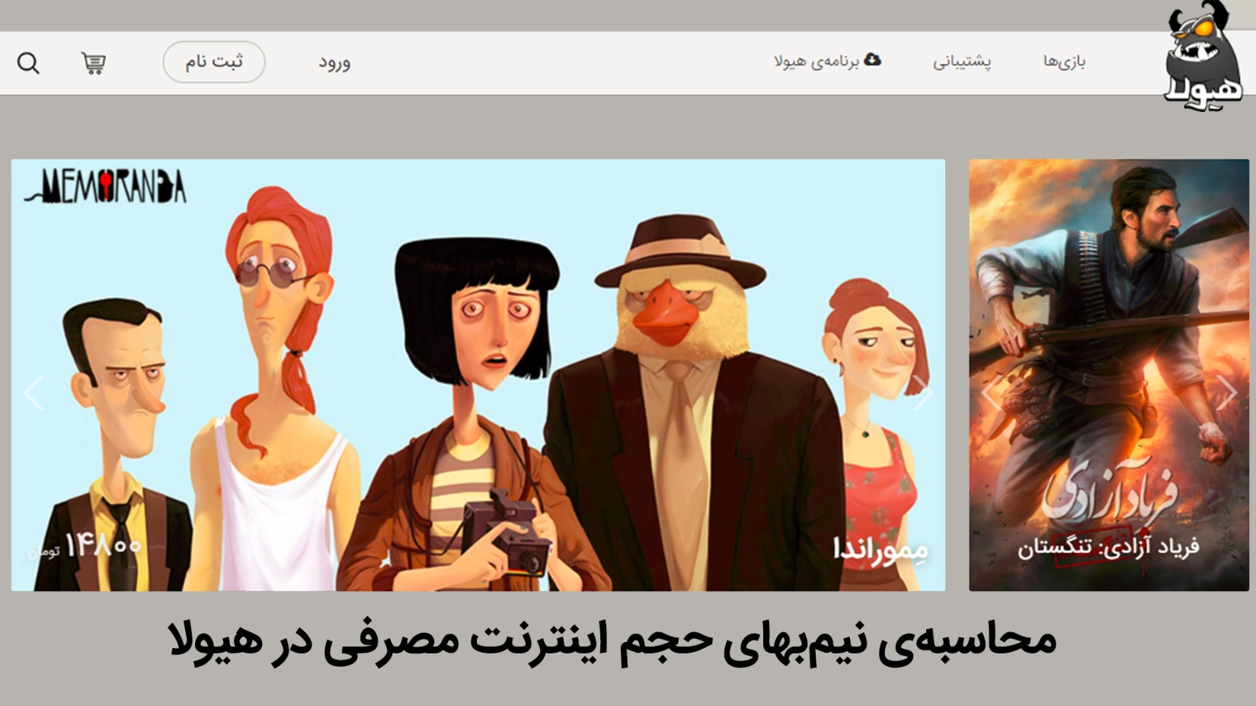Image resolution: width=1256 pixels, height=706 pixels.
Task: Click the MEMORANDA logo on banner
Action: tap(106, 187)
